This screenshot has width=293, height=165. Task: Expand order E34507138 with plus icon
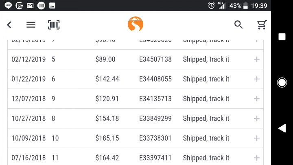(x=257, y=59)
